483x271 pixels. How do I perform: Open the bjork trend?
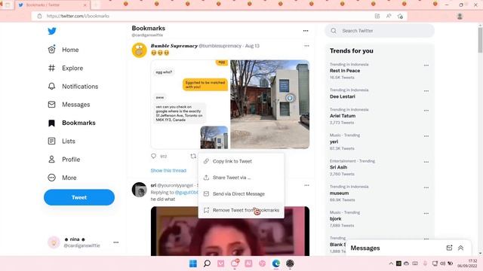coord(335,219)
